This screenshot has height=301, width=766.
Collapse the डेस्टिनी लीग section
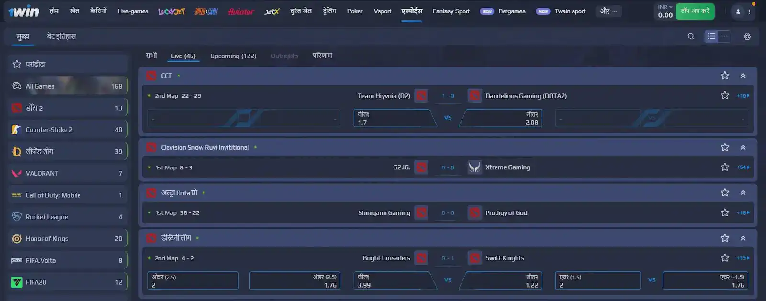click(x=743, y=238)
